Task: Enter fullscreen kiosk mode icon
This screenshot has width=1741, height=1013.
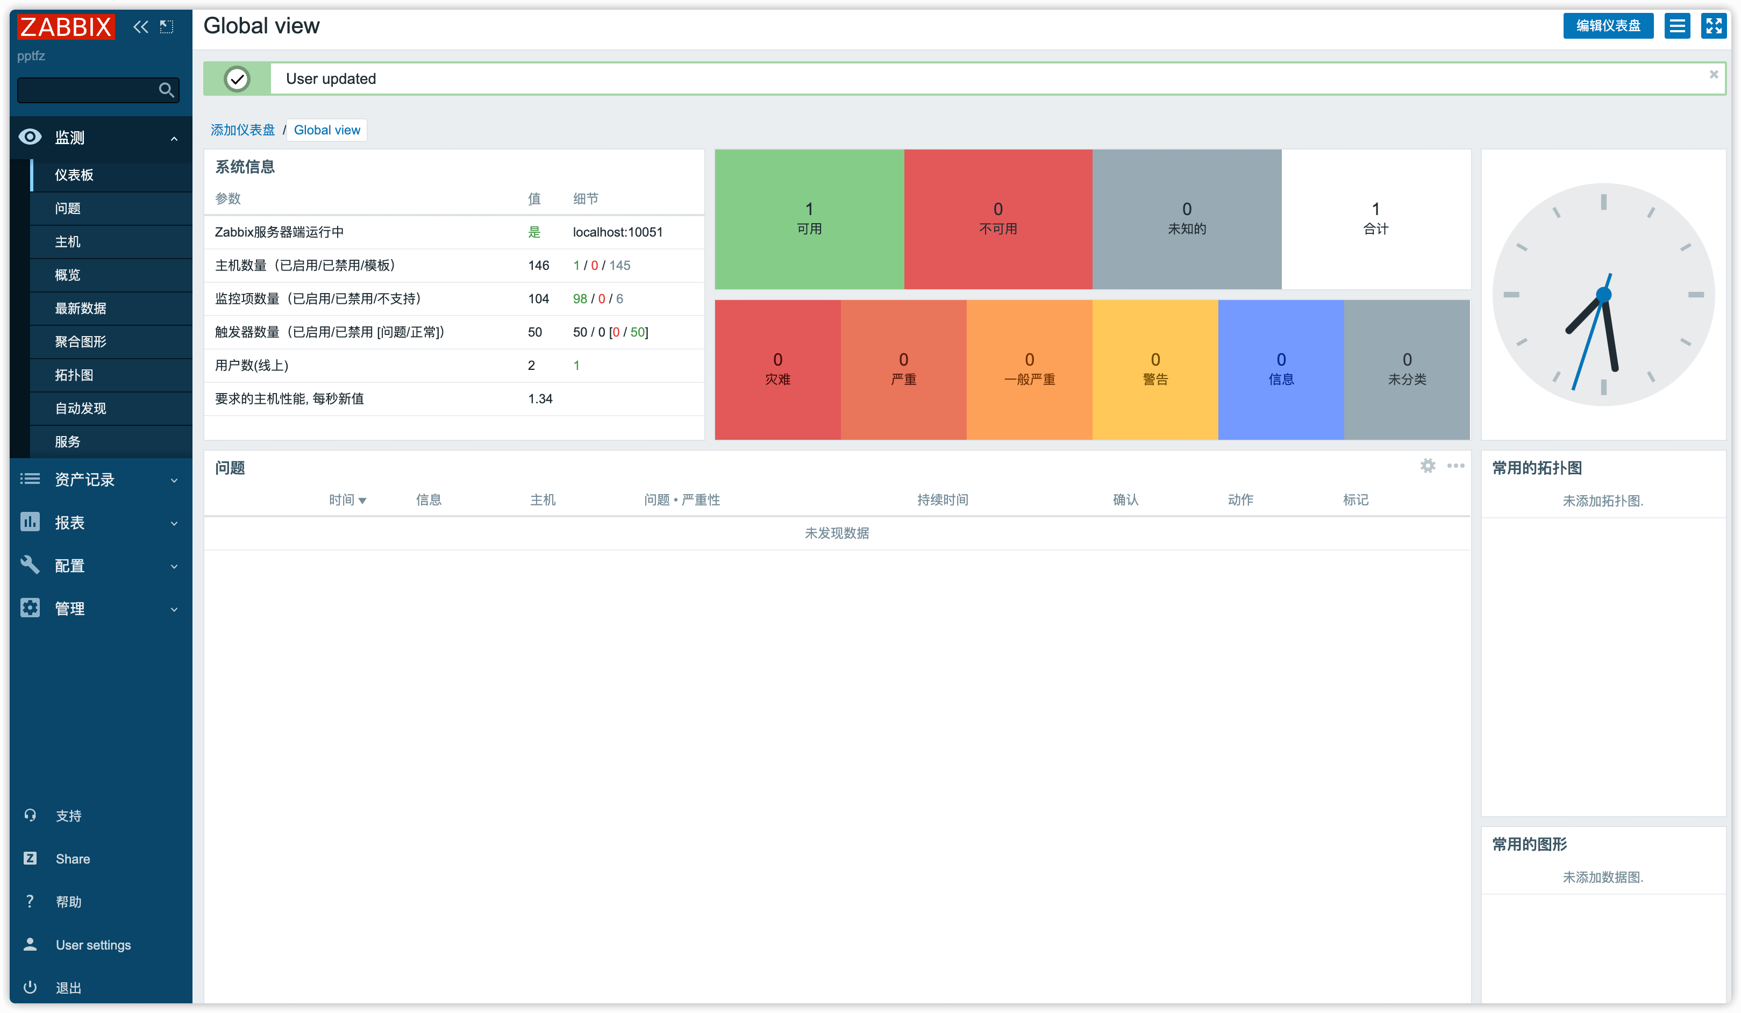Action: [1714, 26]
